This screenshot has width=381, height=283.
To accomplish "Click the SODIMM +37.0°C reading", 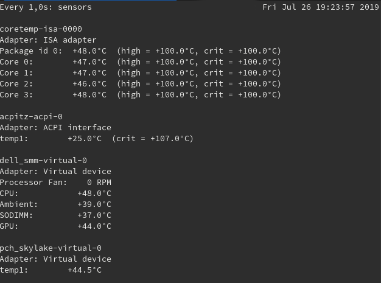I will tap(94, 215).
